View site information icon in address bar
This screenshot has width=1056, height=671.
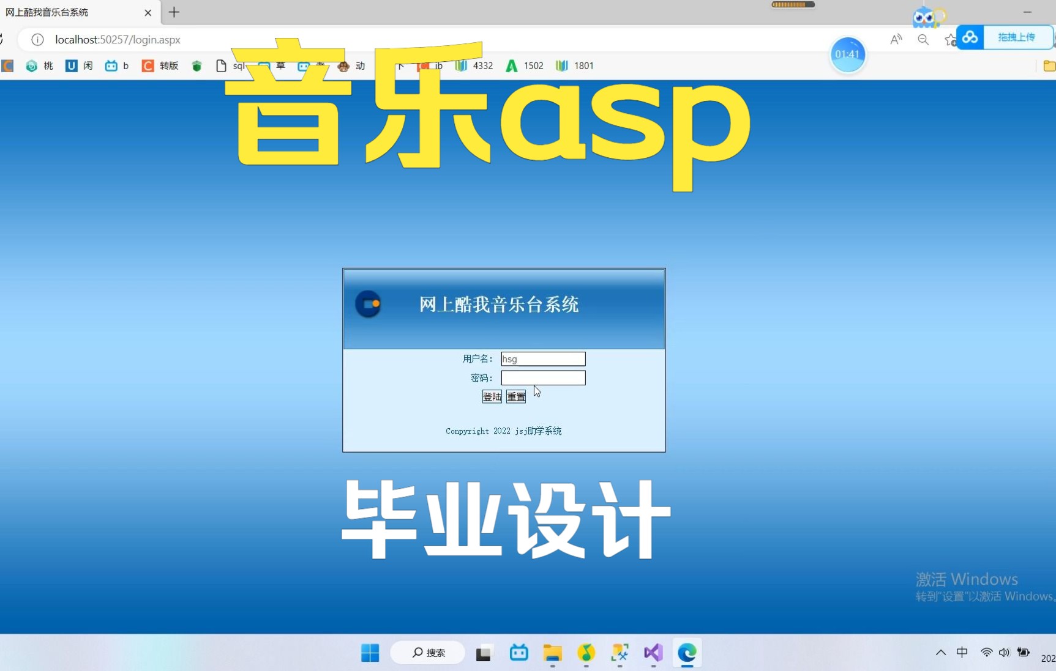[x=37, y=40]
